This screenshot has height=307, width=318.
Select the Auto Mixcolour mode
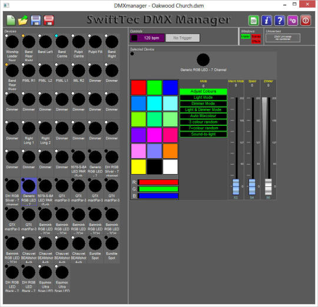(x=203, y=116)
